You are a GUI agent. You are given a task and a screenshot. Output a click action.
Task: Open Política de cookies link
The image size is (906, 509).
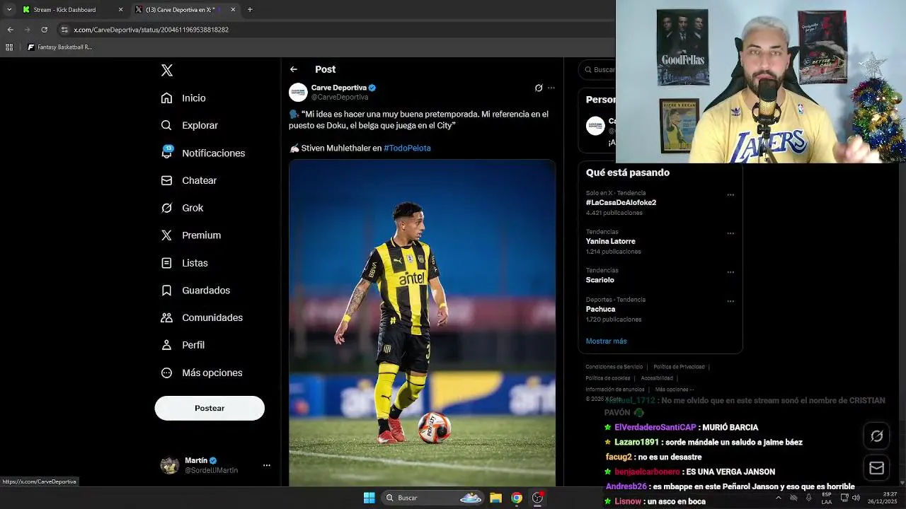pos(607,378)
